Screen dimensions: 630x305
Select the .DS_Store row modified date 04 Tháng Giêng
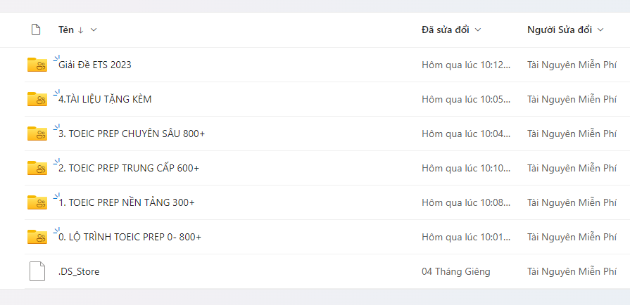455,271
